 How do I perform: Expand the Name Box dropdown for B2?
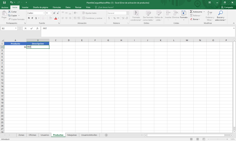pyautogui.click(x=16, y=29)
